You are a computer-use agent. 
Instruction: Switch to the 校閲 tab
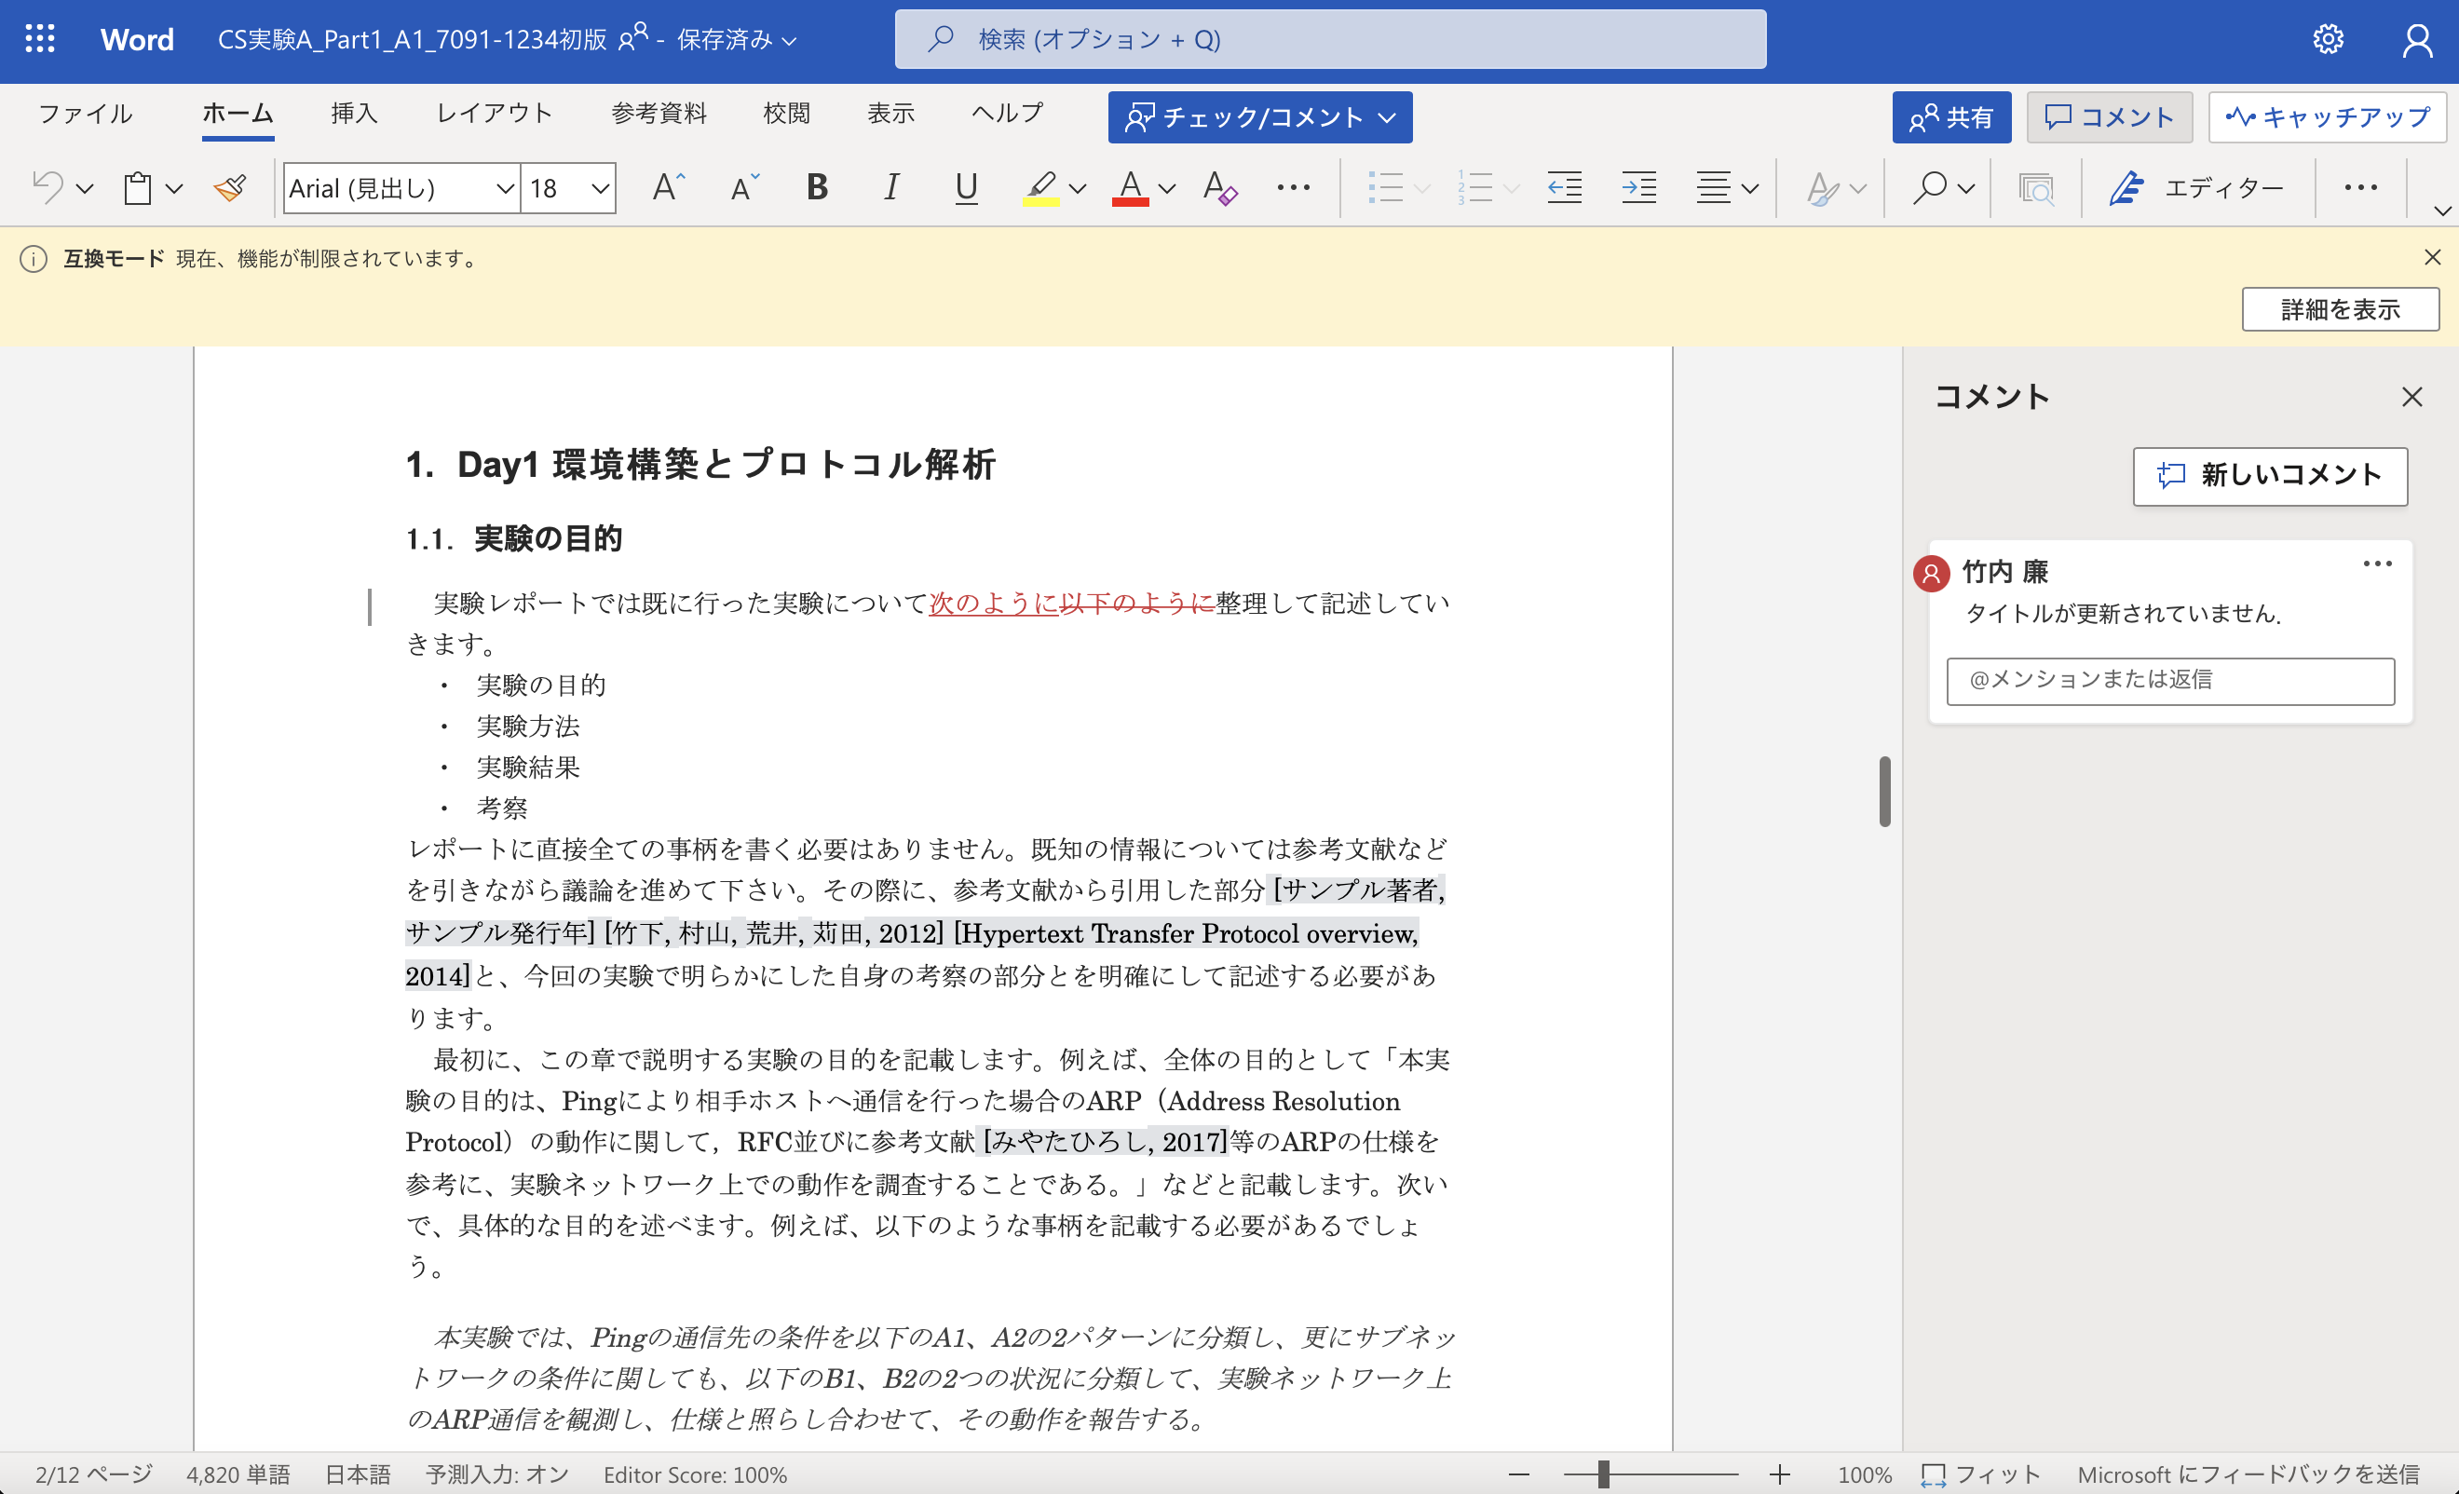pos(786,113)
